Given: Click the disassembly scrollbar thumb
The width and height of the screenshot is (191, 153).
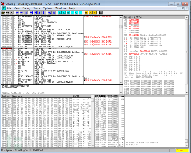Looking at the screenshot, I should tap(121, 26).
